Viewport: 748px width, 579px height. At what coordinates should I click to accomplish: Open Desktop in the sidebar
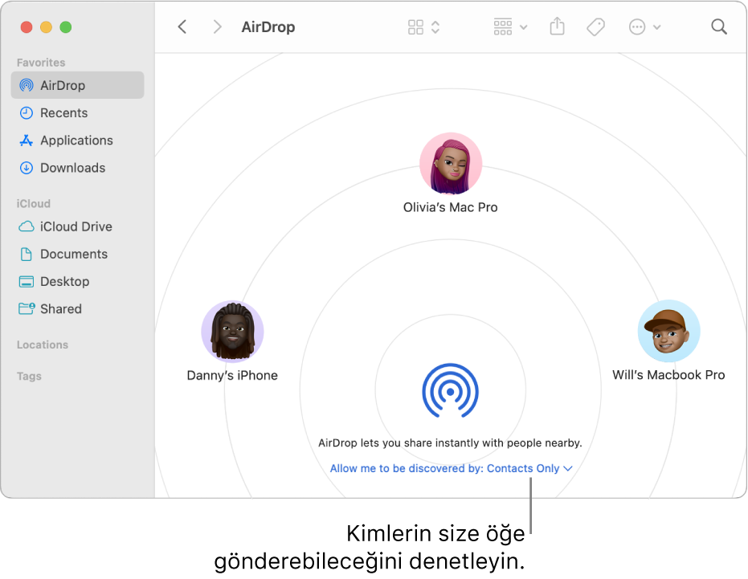tap(77, 281)
